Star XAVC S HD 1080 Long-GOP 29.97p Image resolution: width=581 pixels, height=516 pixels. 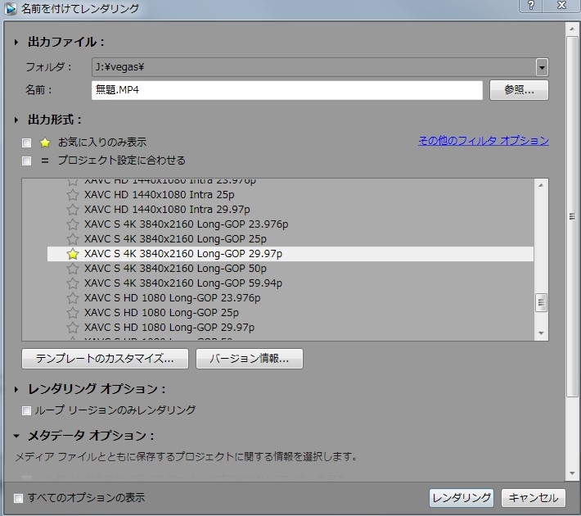pos(73,328)
